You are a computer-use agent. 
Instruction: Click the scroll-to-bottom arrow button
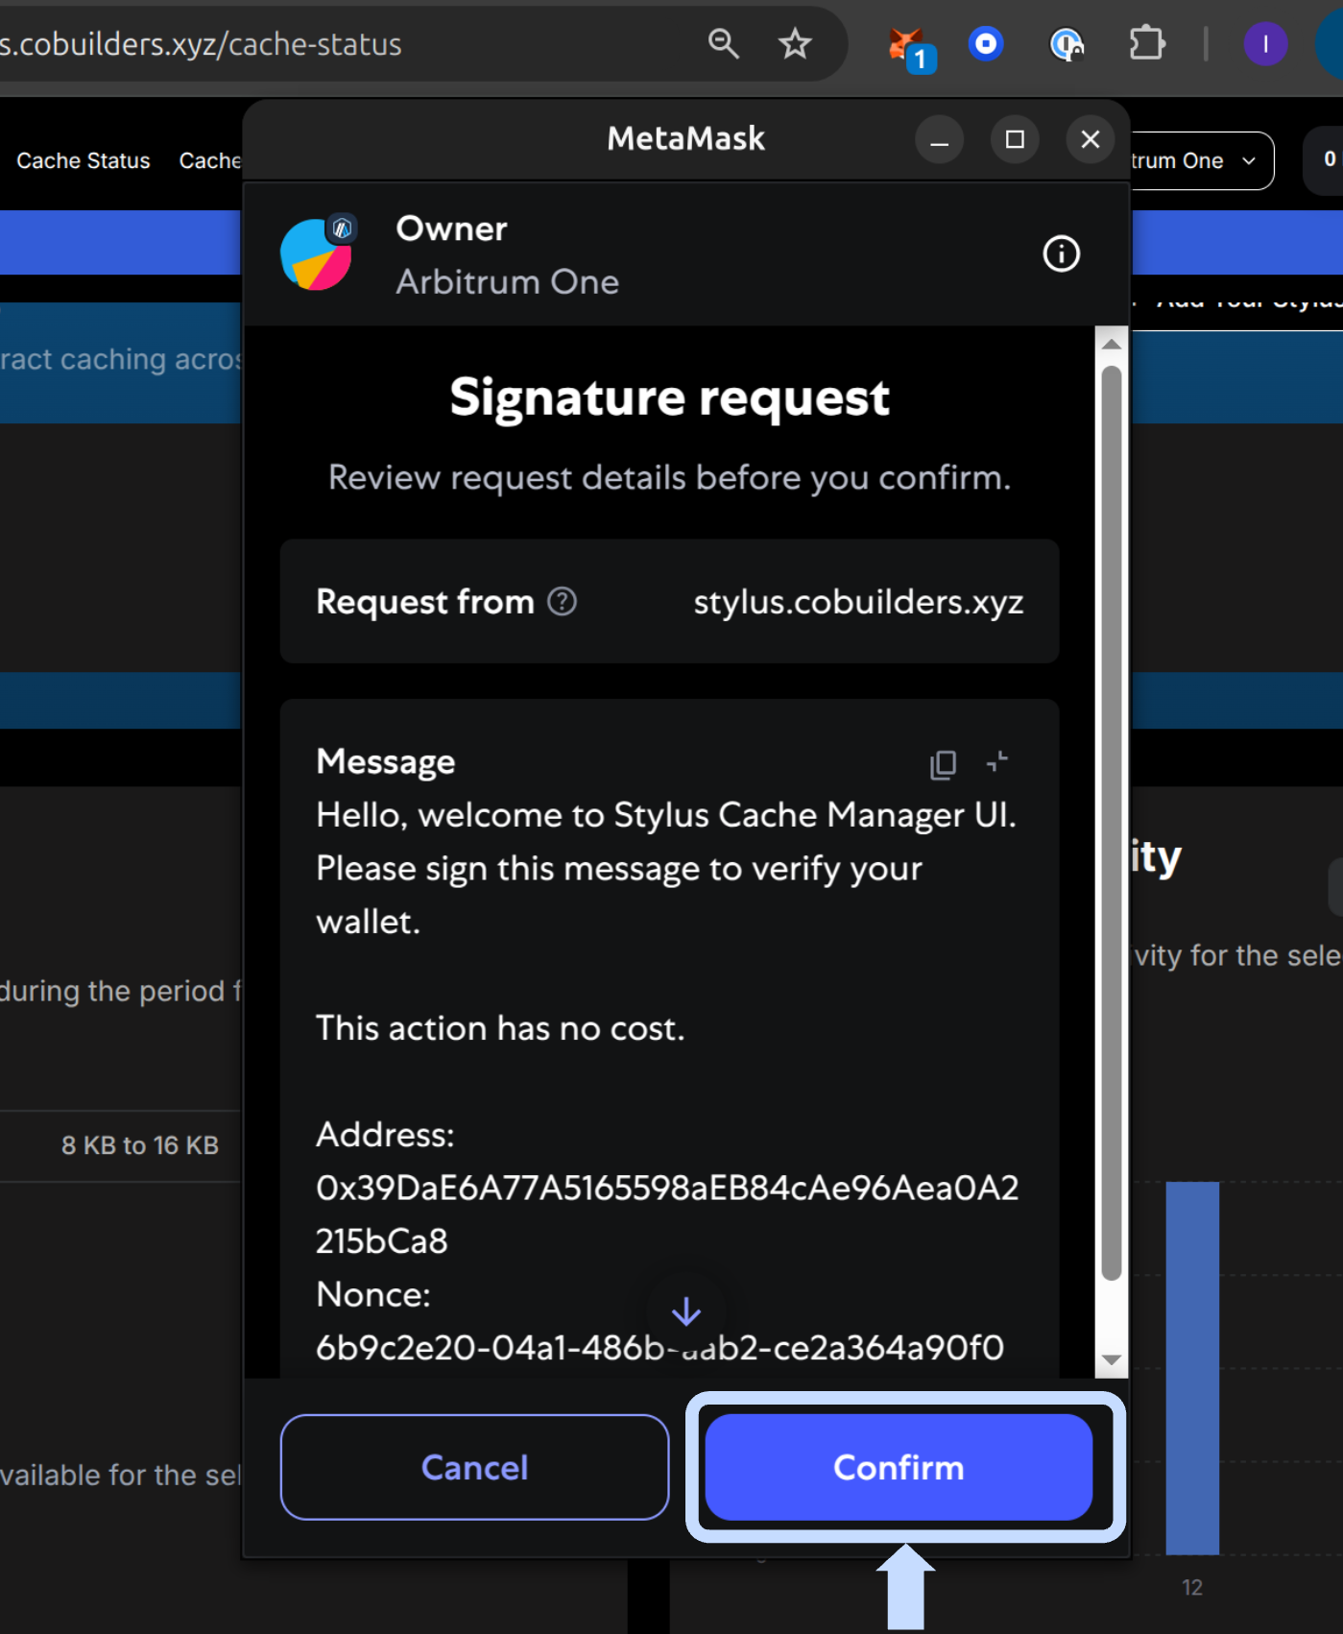pos(685,1311)
